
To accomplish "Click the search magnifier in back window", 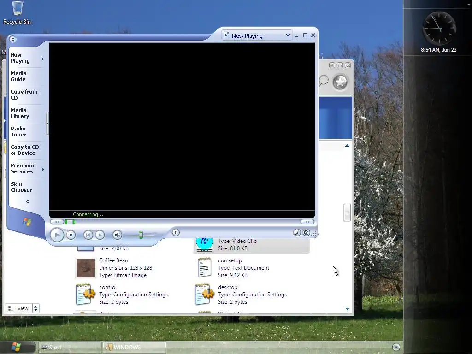I will pos(324,81).
